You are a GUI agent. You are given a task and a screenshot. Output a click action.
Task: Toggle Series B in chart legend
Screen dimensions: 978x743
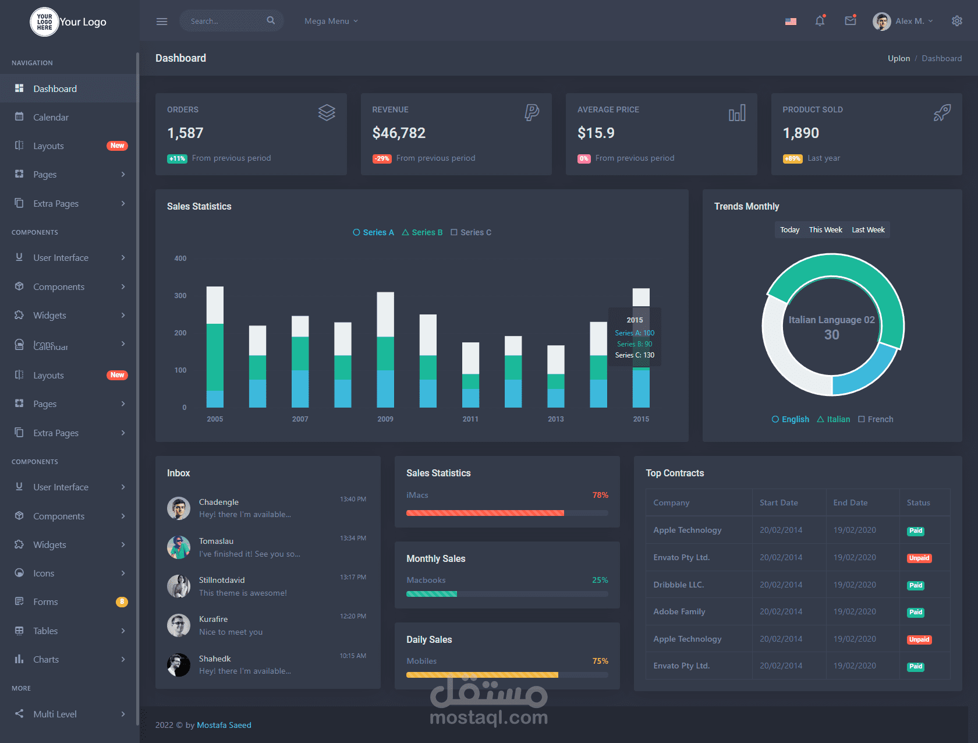pos(422,232)
